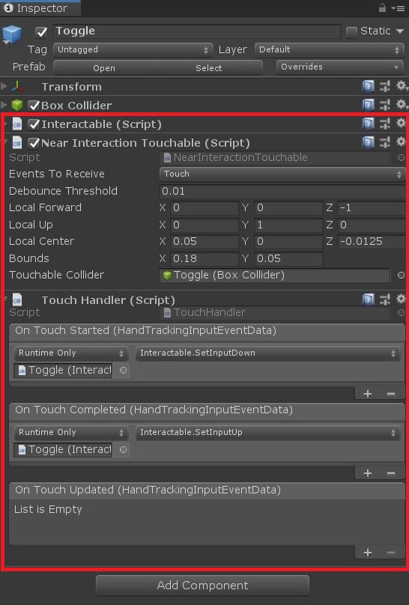Edit Local Center Z field
Screen dimensions: 409x605
coord(371,242)
